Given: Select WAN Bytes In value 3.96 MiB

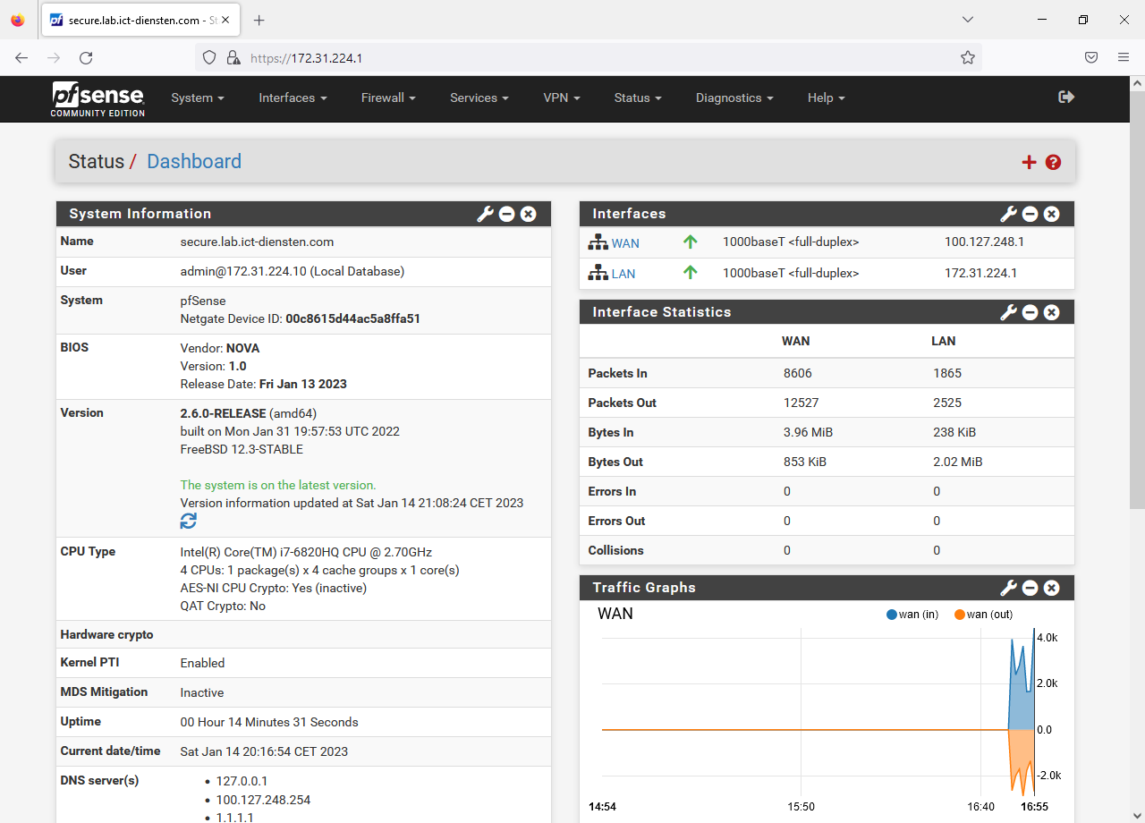Looking at the screenshot, I should (x=808, y=432).
